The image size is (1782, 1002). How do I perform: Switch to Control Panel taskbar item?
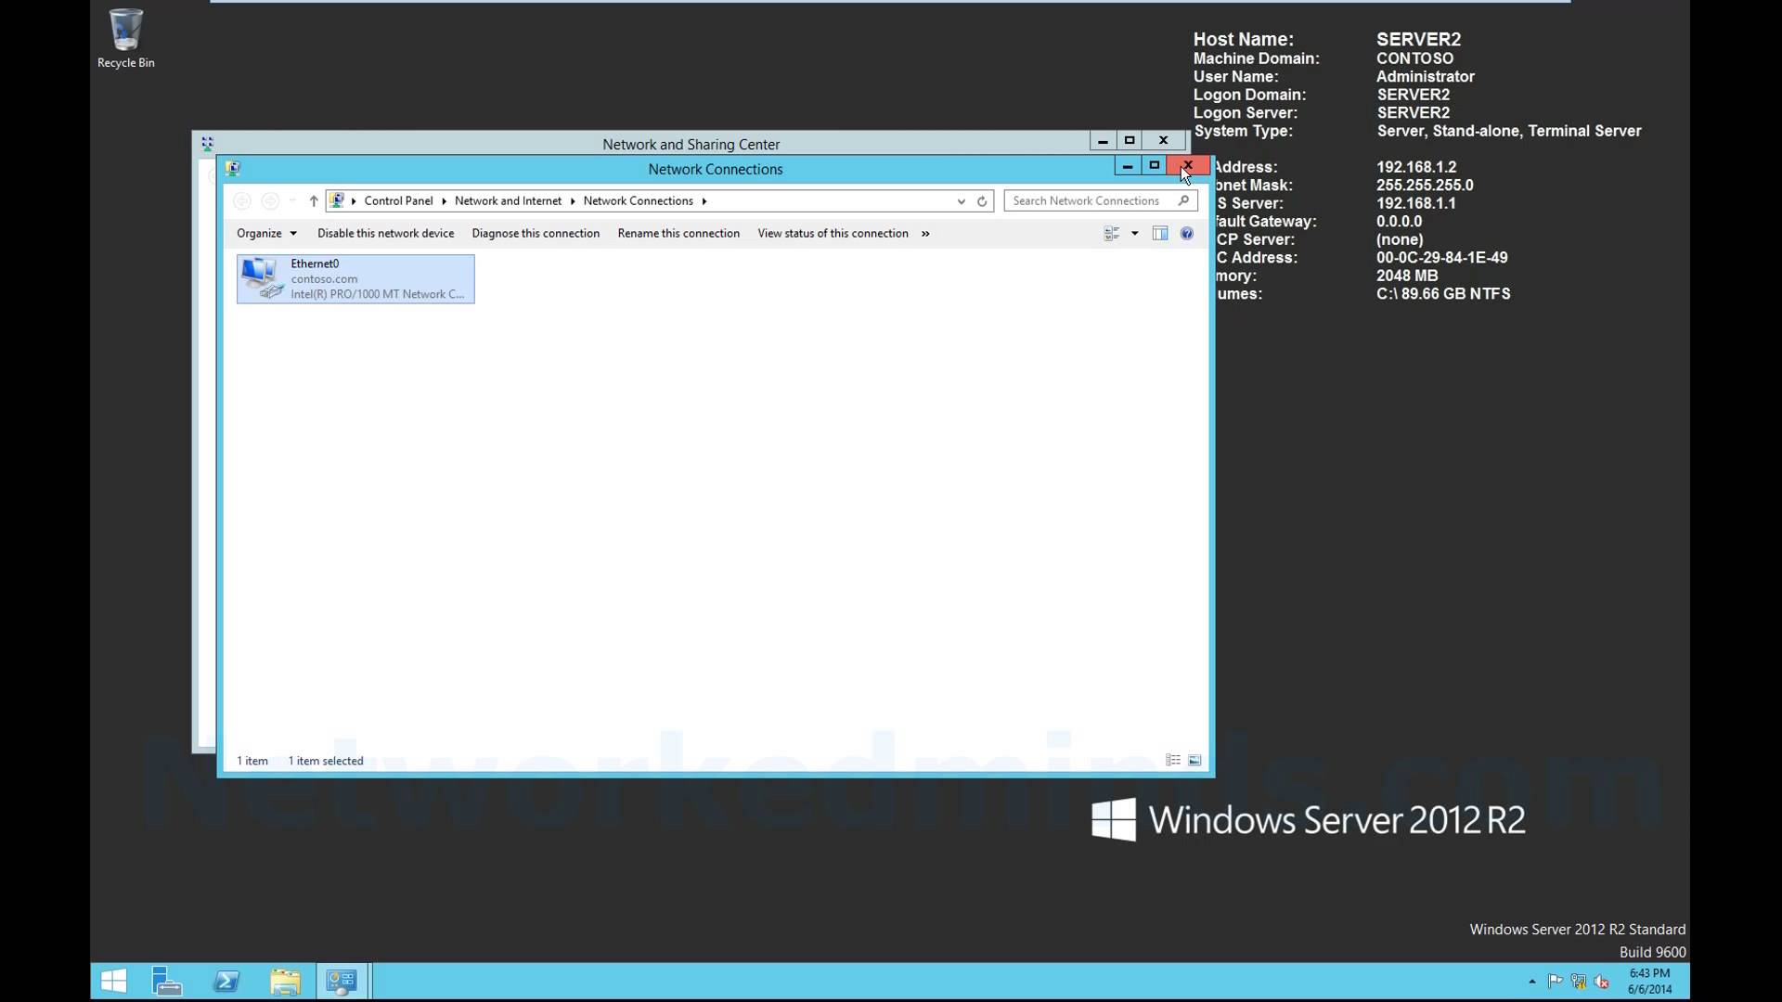pyautogui.click(x=342, y=982)
